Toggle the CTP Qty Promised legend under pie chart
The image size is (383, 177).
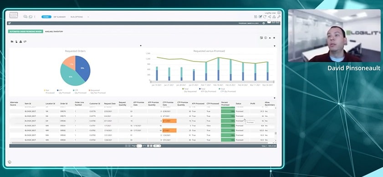[79, 91]
